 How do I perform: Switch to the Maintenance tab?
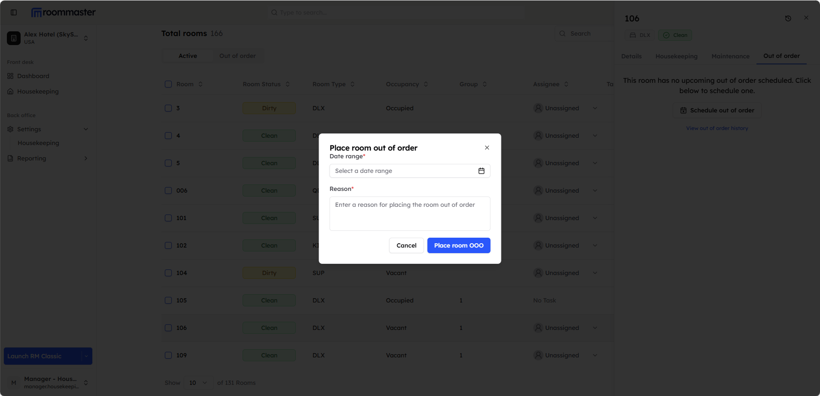tap(730, 56)
